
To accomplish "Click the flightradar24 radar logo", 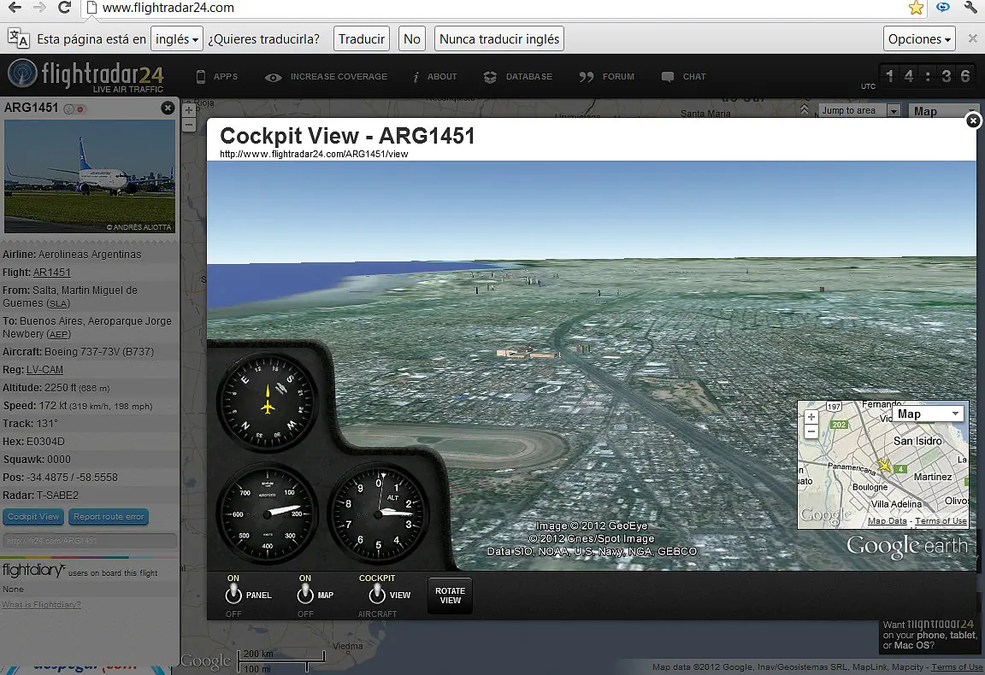I will pos(22,74).
